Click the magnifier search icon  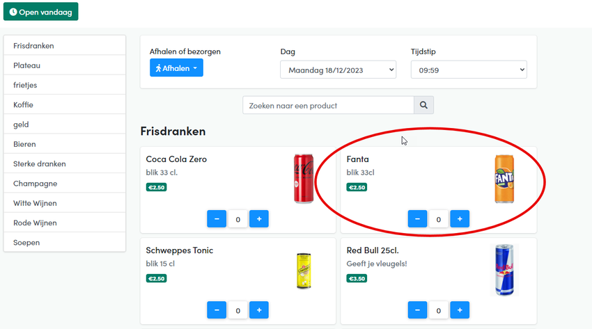[x=423, y=105]
